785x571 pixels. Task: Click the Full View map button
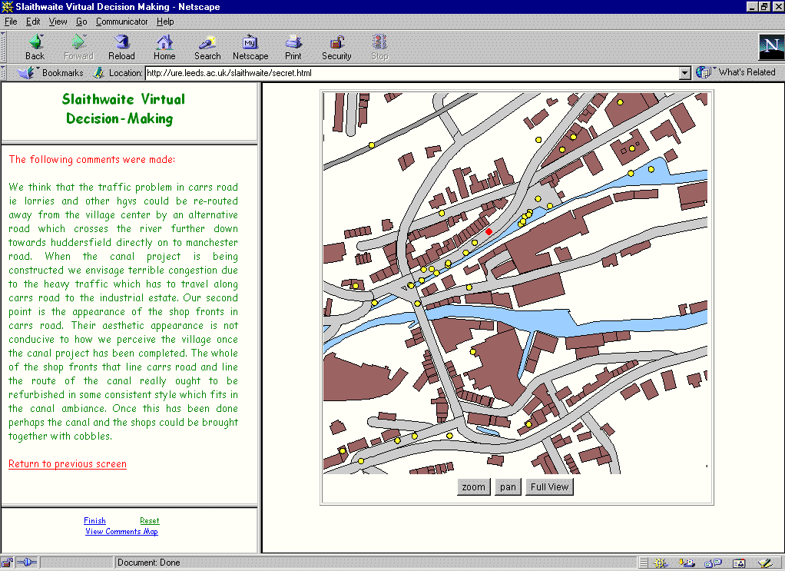click(549, 487)
